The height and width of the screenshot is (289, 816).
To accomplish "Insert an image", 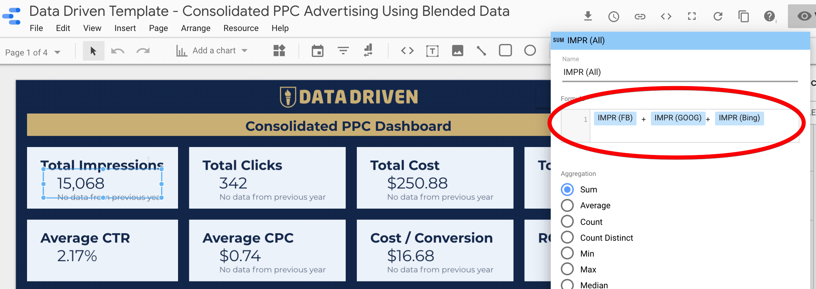I will (457, 51).
